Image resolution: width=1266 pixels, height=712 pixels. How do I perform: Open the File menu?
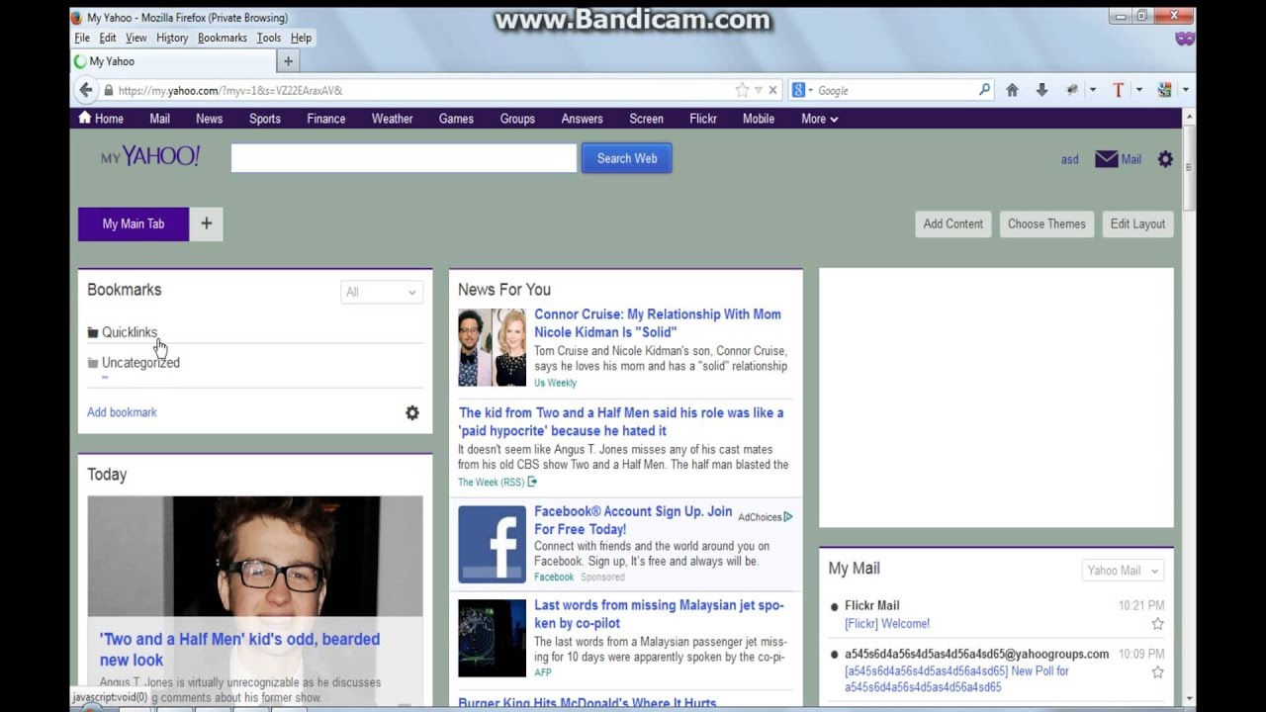point(82,38)
